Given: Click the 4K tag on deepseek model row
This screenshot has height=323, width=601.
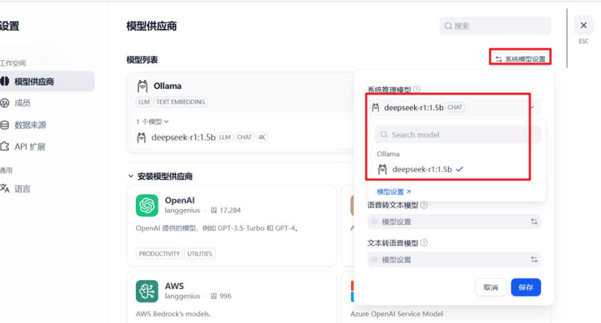Looking at the screenshot, I should pos(262,137).
